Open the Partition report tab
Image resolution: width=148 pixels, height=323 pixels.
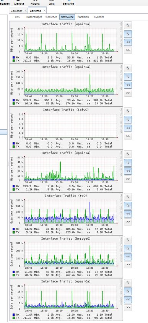click(83, 17)
